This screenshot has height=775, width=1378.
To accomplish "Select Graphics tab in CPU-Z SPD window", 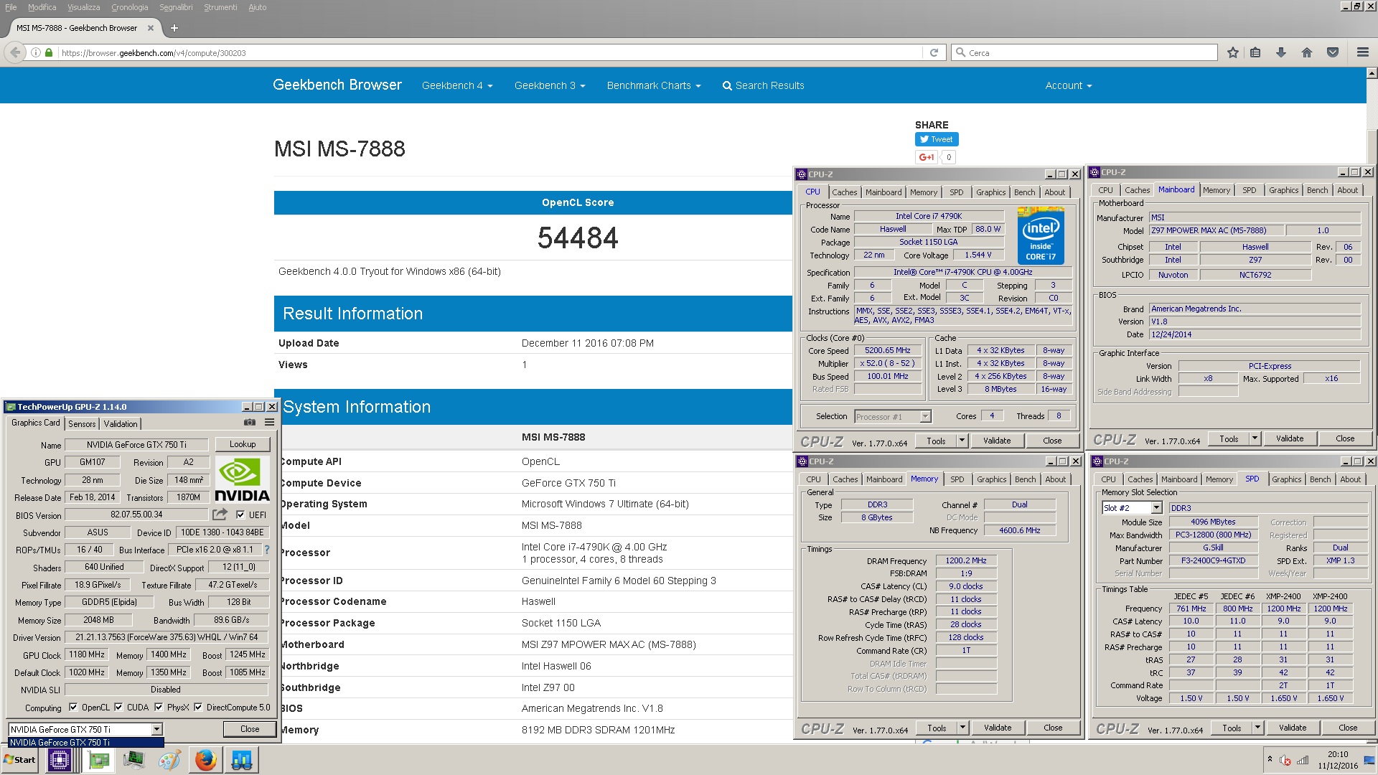I will coord(1286,479).
